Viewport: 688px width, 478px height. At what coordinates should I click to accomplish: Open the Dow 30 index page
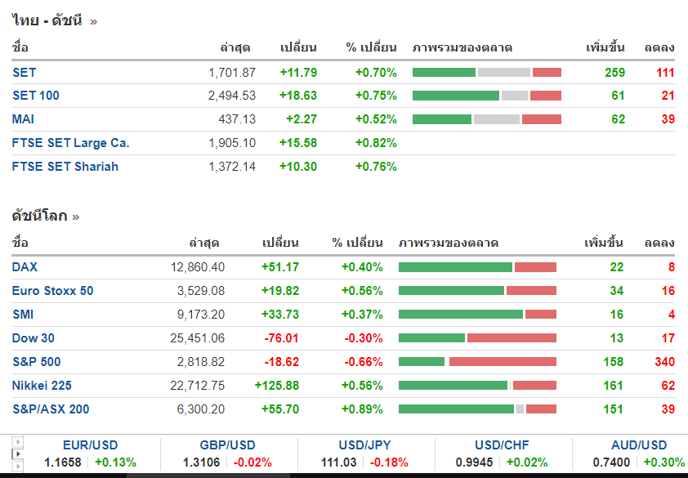tap(33, 338)
